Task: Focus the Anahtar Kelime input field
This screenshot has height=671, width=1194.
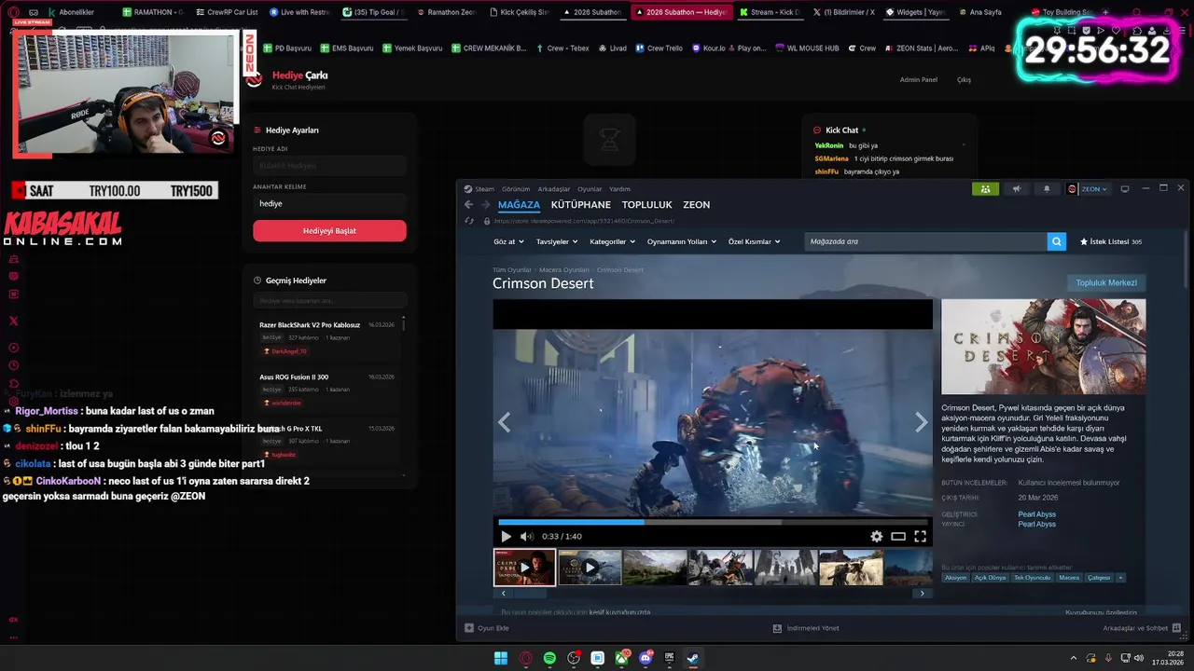Action: 329,203
